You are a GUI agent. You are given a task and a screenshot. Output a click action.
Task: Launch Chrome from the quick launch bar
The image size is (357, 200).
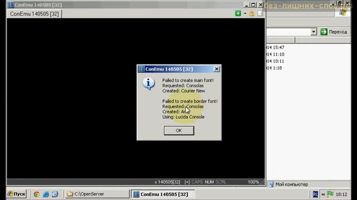pyautogui.click(x=37, y=194)
